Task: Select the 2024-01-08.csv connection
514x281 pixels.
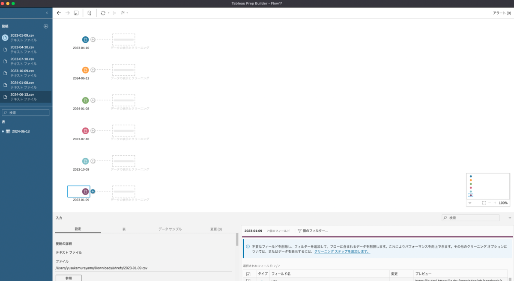Action: point(26,85)
